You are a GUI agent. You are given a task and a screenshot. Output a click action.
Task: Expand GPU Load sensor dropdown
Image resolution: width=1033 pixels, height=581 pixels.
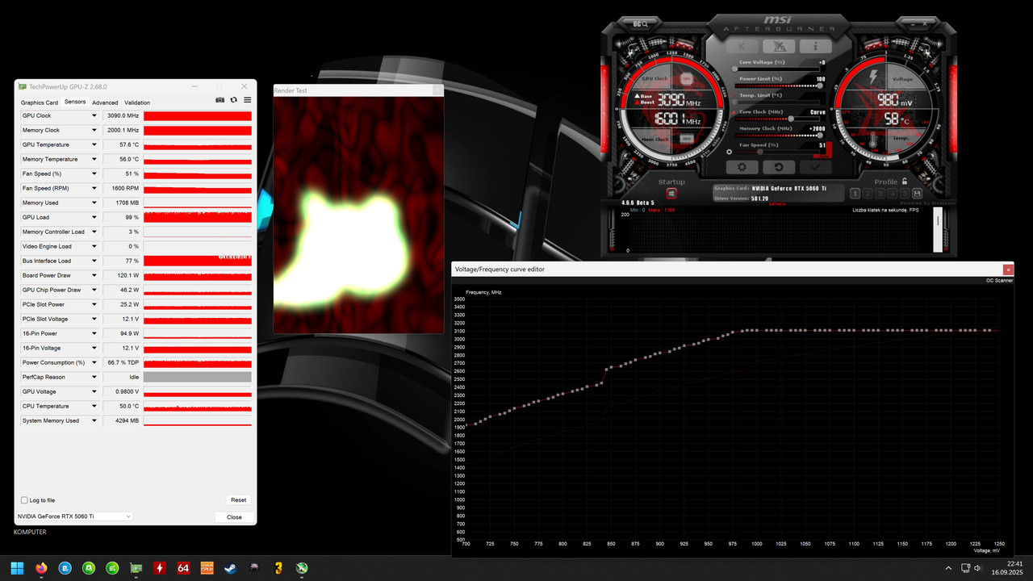[94, 217]
